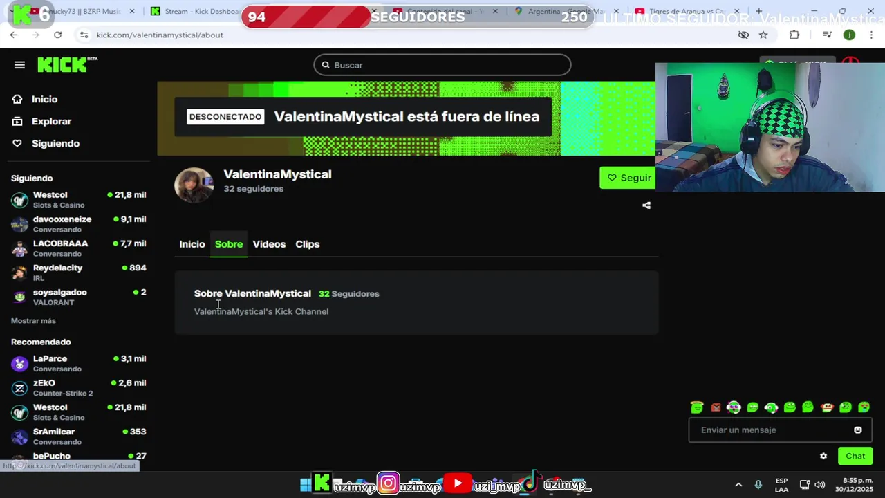
Task: Open the emoji picker in message box
Action: pos(858,430)
